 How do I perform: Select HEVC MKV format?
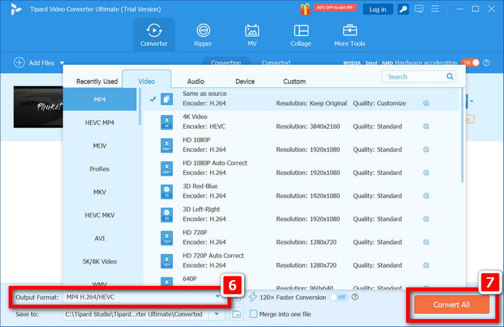point(99,215)
